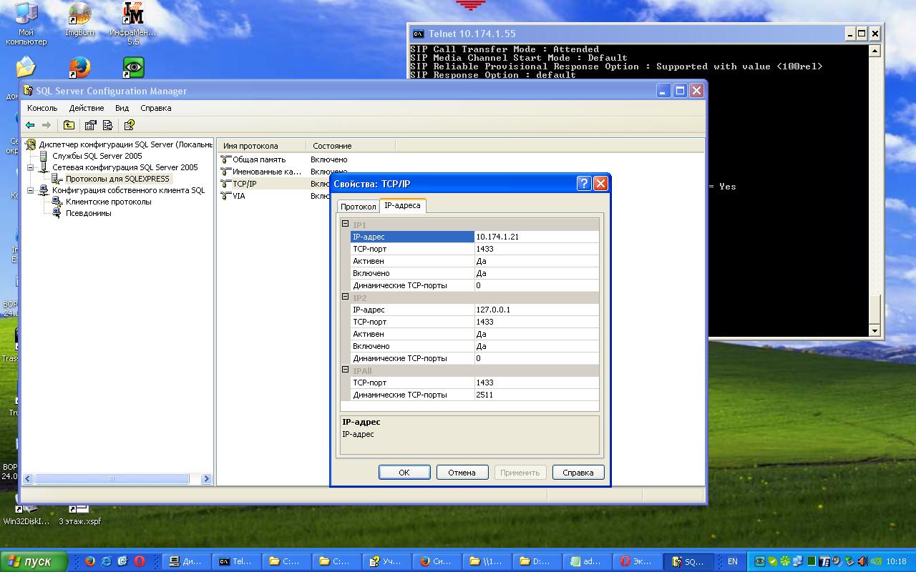This screenshot has height=572, width=916.
Task: Collapse the IP2 property group
Action: click(345, 297)
